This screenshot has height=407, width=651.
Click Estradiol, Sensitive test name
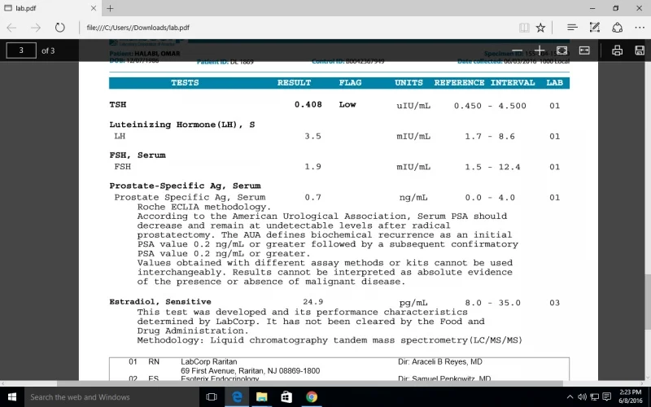[x=160, y=302]
